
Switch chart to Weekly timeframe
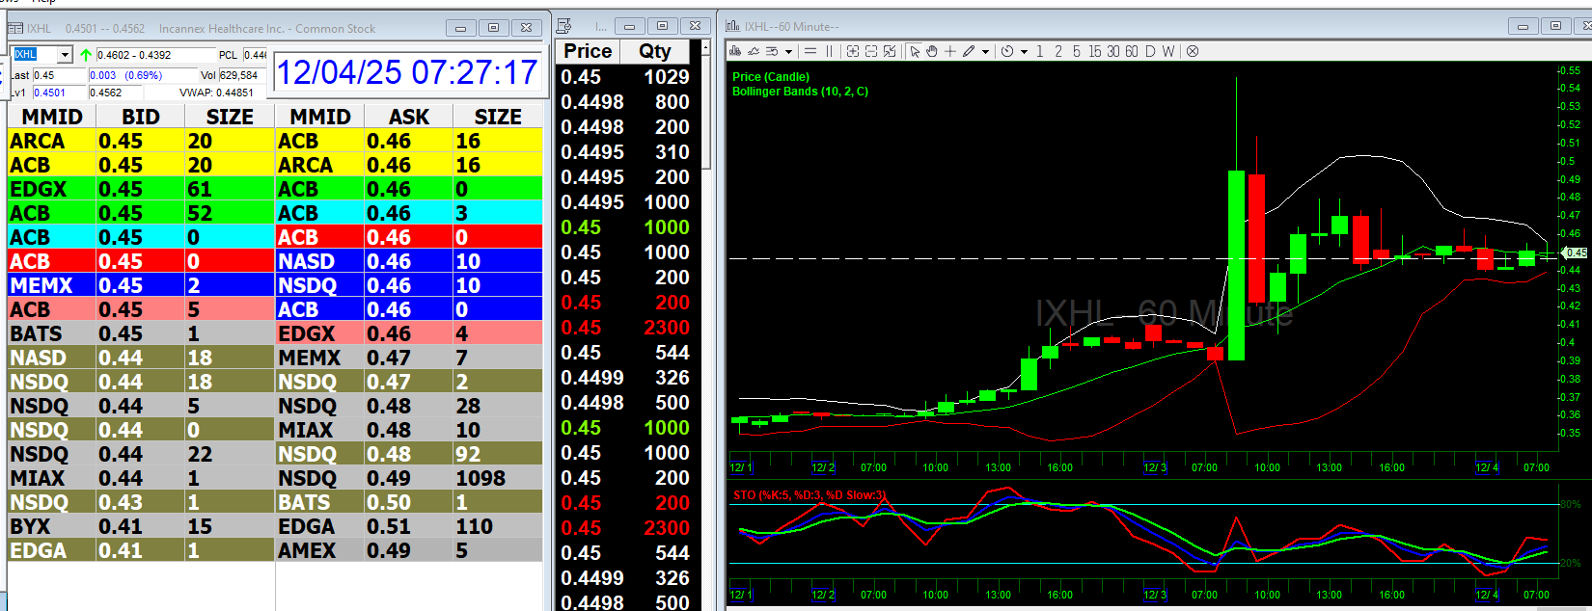click(x=1168, y=51)
